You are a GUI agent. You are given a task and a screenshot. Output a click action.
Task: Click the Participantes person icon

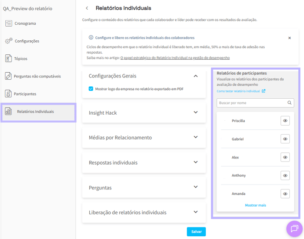(8, 94)
